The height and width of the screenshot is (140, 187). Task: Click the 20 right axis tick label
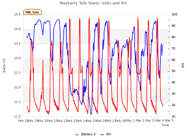[173, 105]
